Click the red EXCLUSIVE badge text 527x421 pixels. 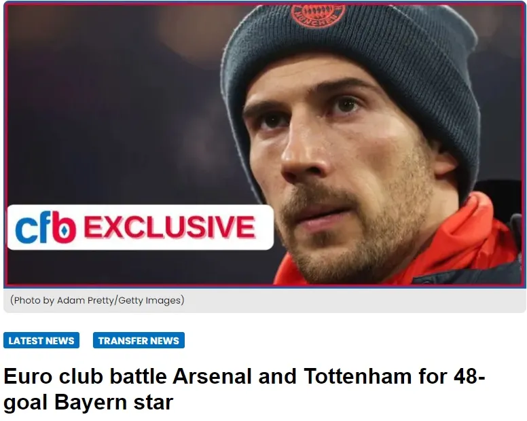[x=169, y=227]
